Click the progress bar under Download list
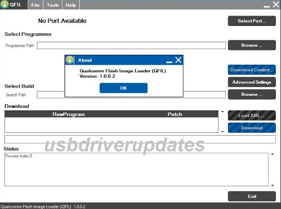The height and width of the screenshot is (209, 281). click(x=140, y=139)
